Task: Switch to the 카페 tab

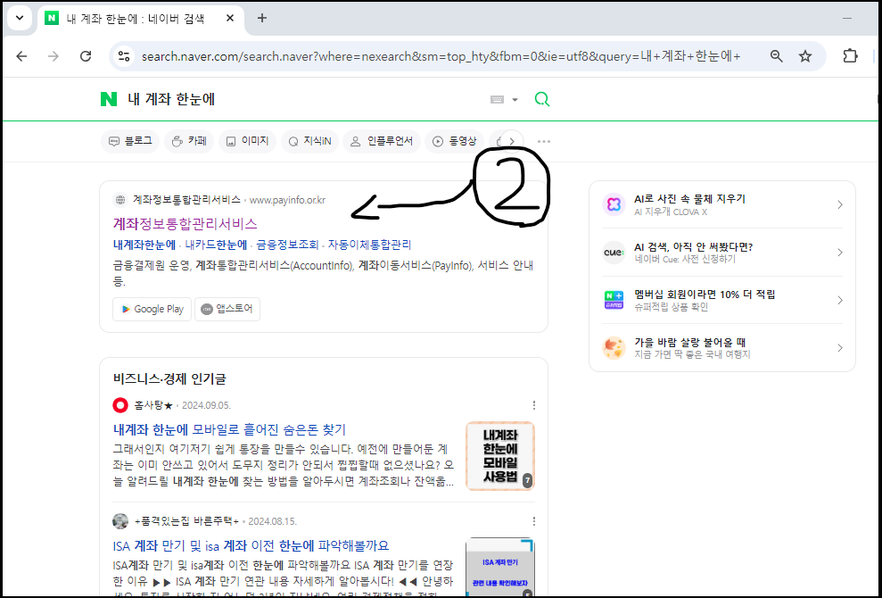Action: pos(189,141)
